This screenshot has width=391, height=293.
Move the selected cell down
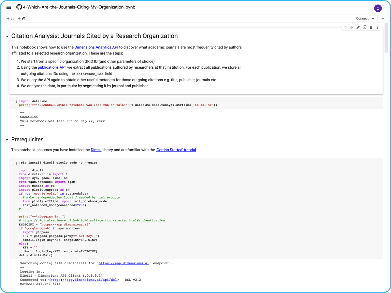pyautogui.click(x=352, y=27)
